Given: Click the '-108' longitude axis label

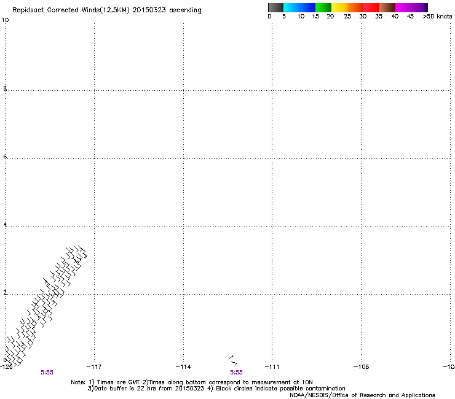Looking at the screenshot, I should [361, 367].
